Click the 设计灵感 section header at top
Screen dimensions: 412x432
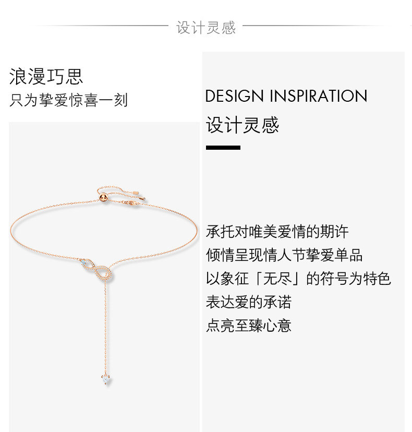pyautogui.click(x=205, y=28)
